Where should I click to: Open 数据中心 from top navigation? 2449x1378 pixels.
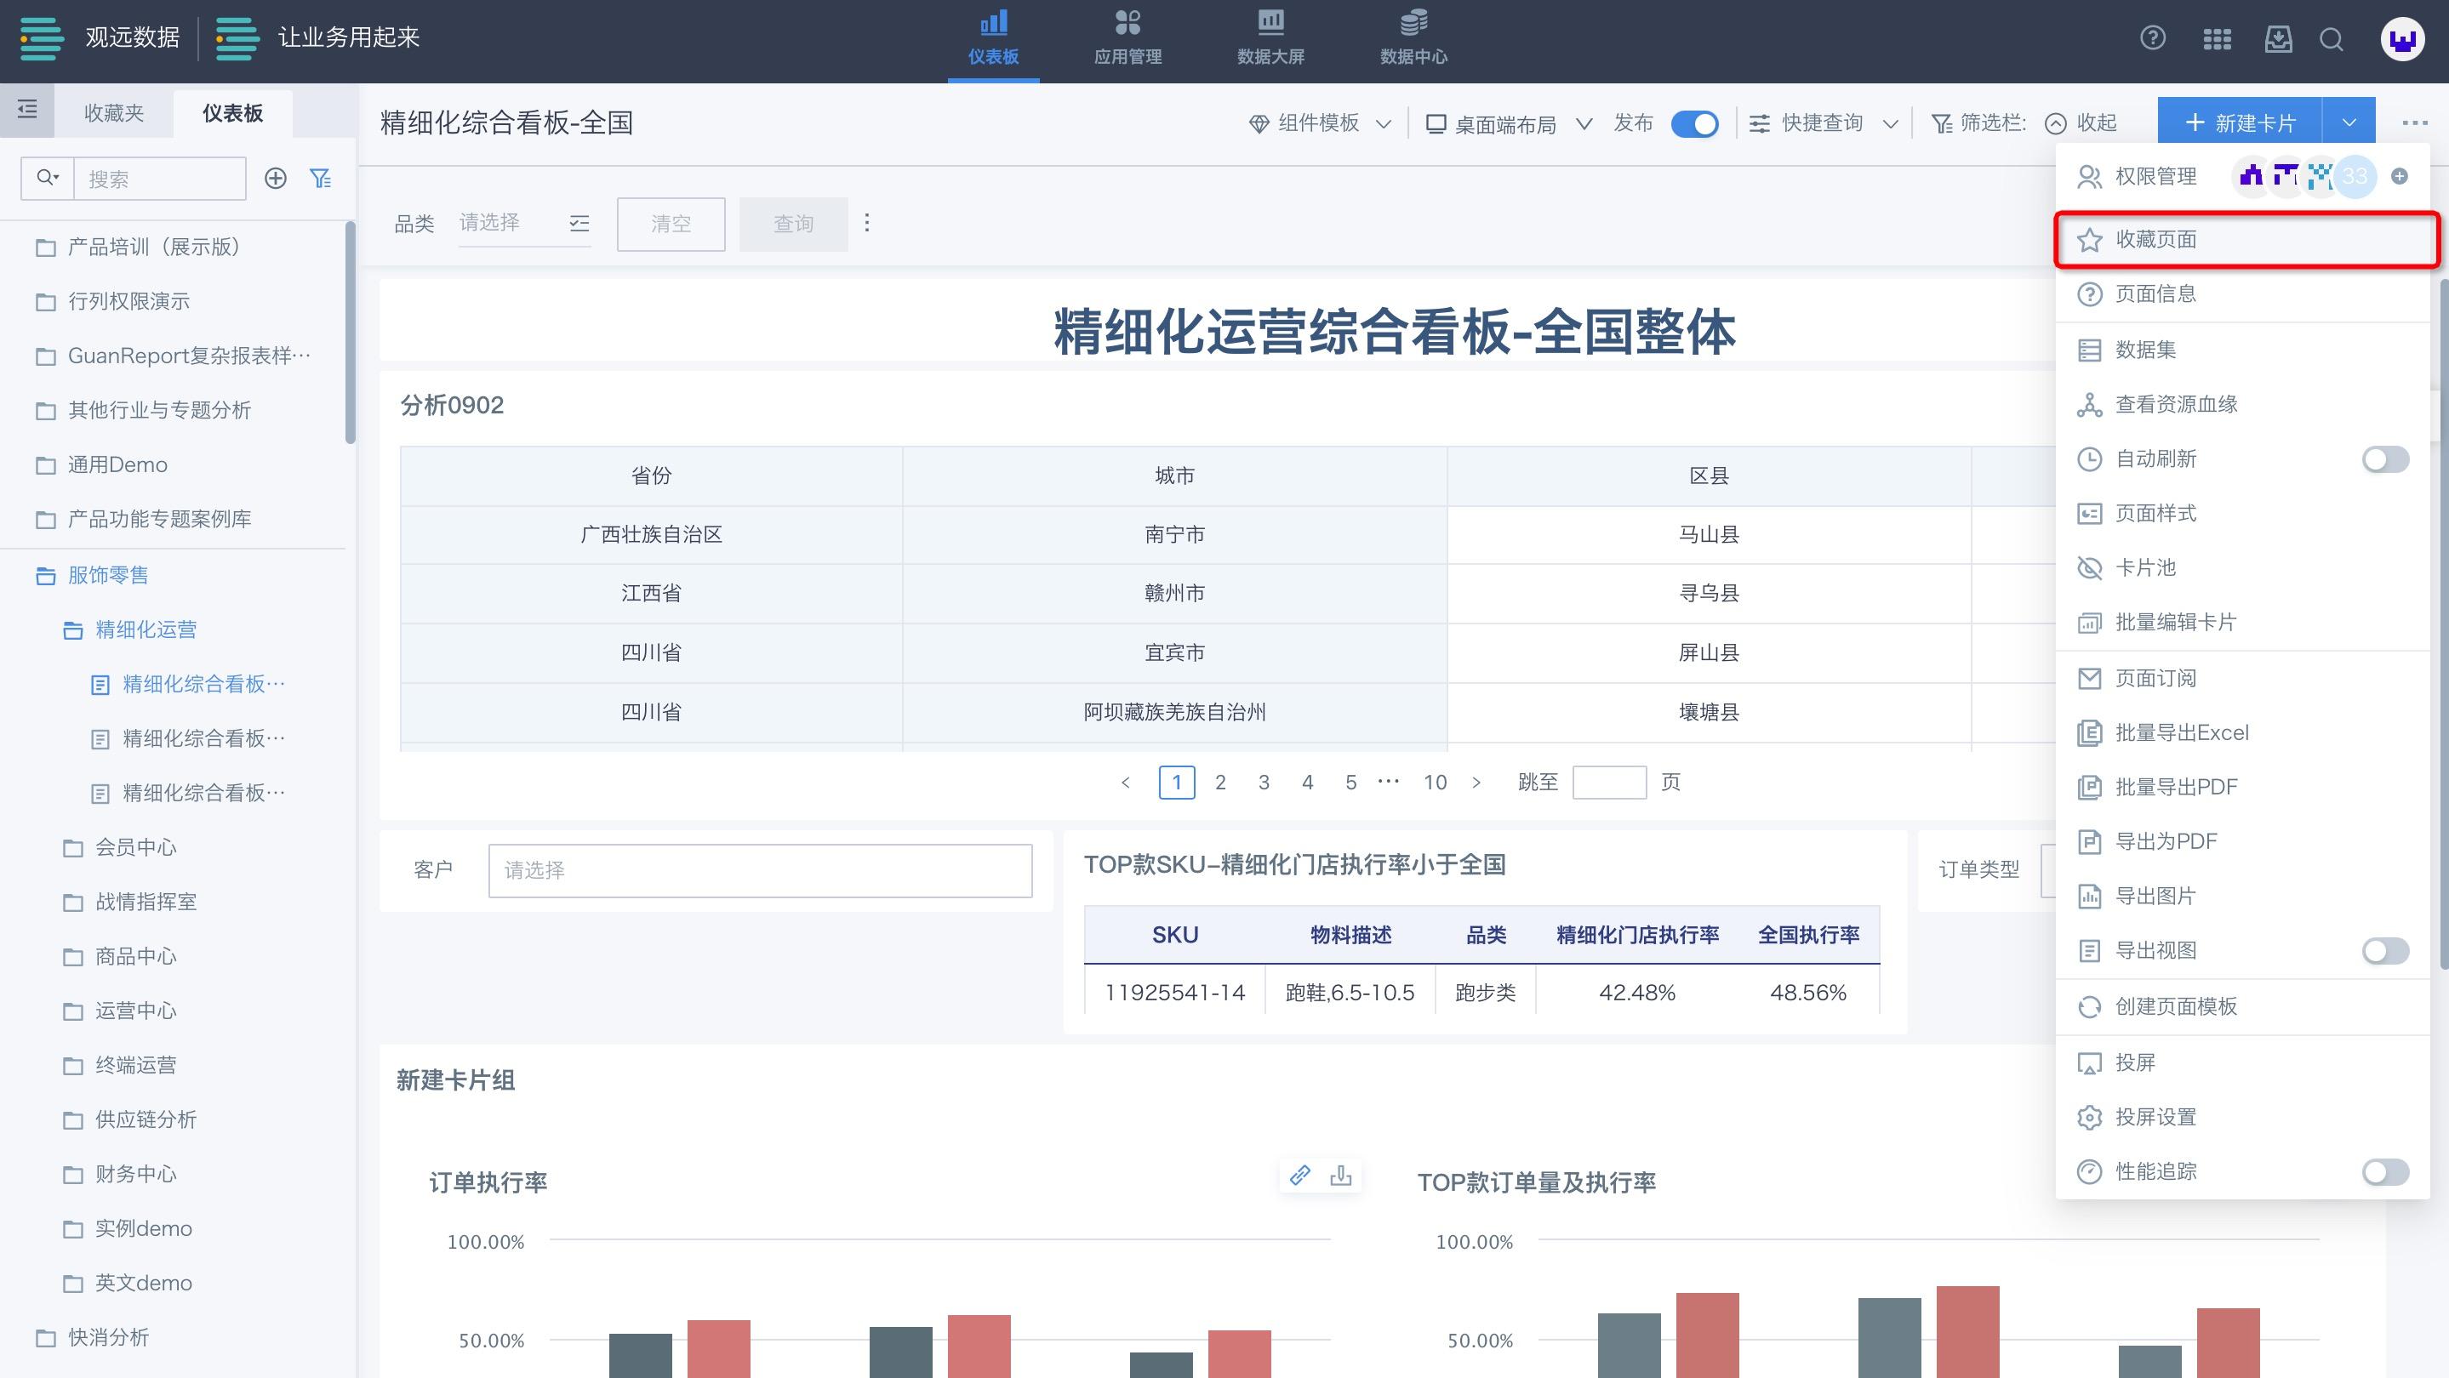[1413, 38]
